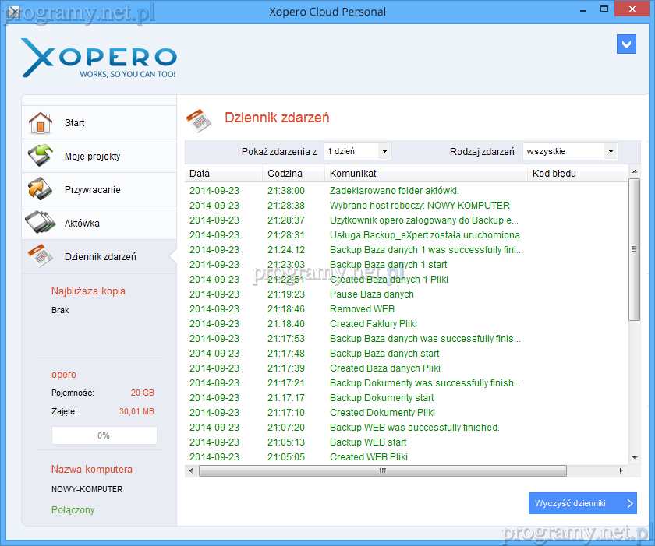Sort by the Komunikat column header
Screen dimensions: 655x546
coord(353,174)
